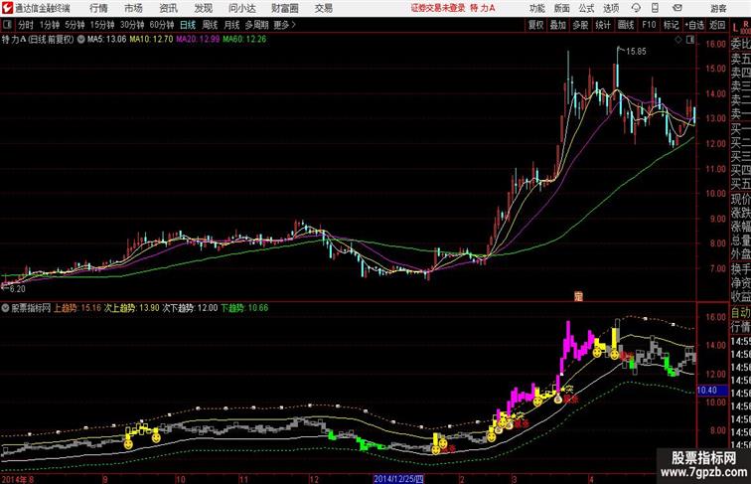This screenshot has height=484, width=751.
Task: Click the diamond icon above price axis
Action: click(x=678, y=41)
